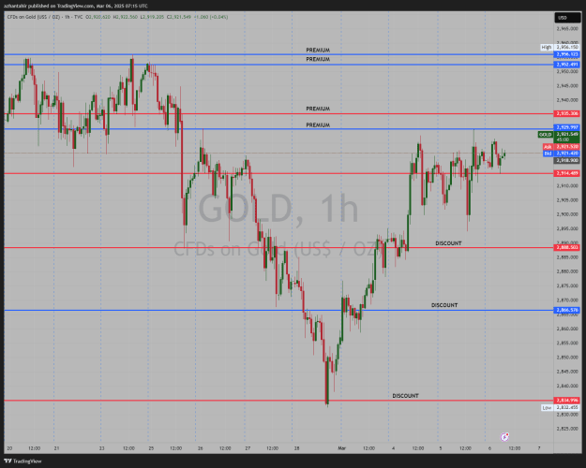This screenshot has height=468, width=586.
Task: Click the 2,965.000 price axis tick
Action: (567, 28)
